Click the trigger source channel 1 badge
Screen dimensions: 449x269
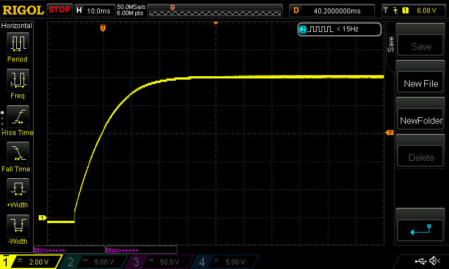click(405, 11)
